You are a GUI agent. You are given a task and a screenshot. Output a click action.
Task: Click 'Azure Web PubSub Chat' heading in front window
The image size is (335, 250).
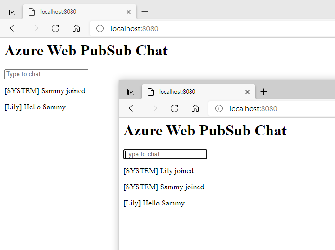coord(205,131)
